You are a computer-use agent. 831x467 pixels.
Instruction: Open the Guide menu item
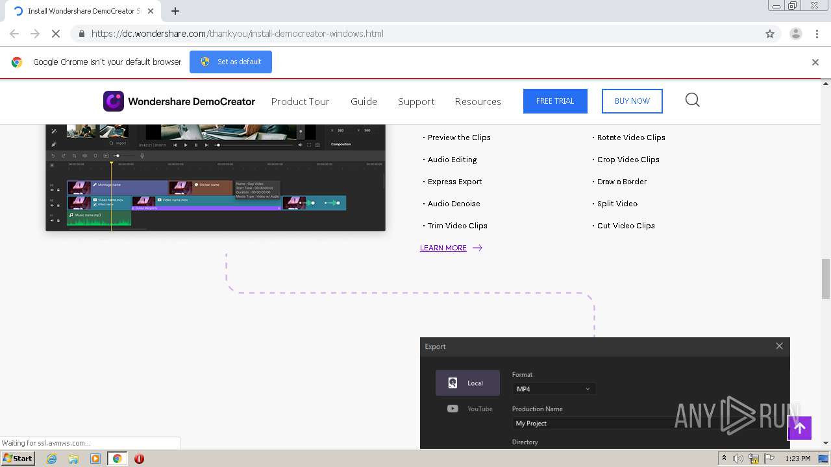coord(364,101)
